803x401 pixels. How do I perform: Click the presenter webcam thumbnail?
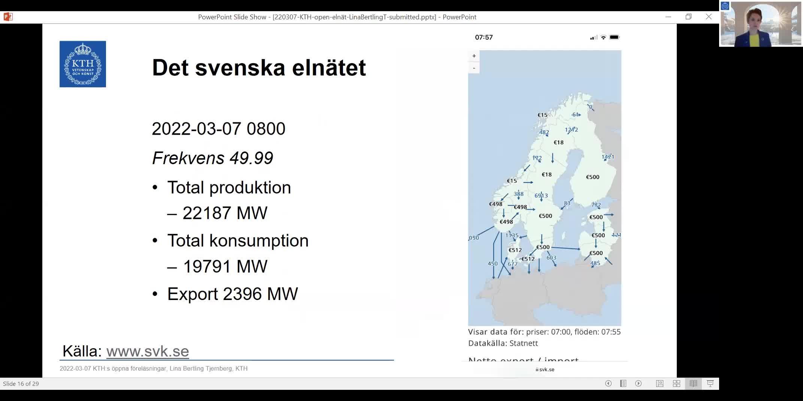click(x=761, y=24)
